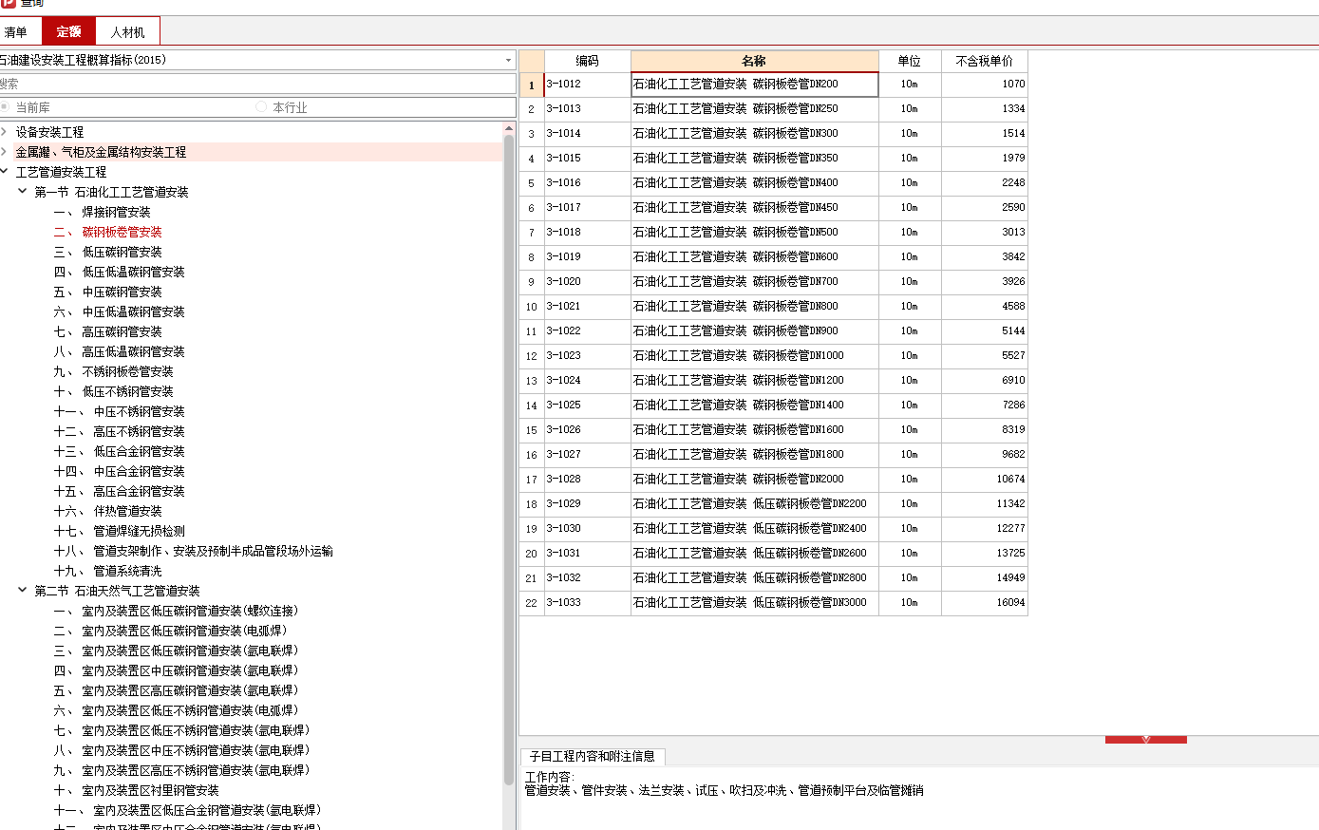This screenshot has width=1319, height=830.
Task: Click the 搜索 search input field
Action: point(256,84)
